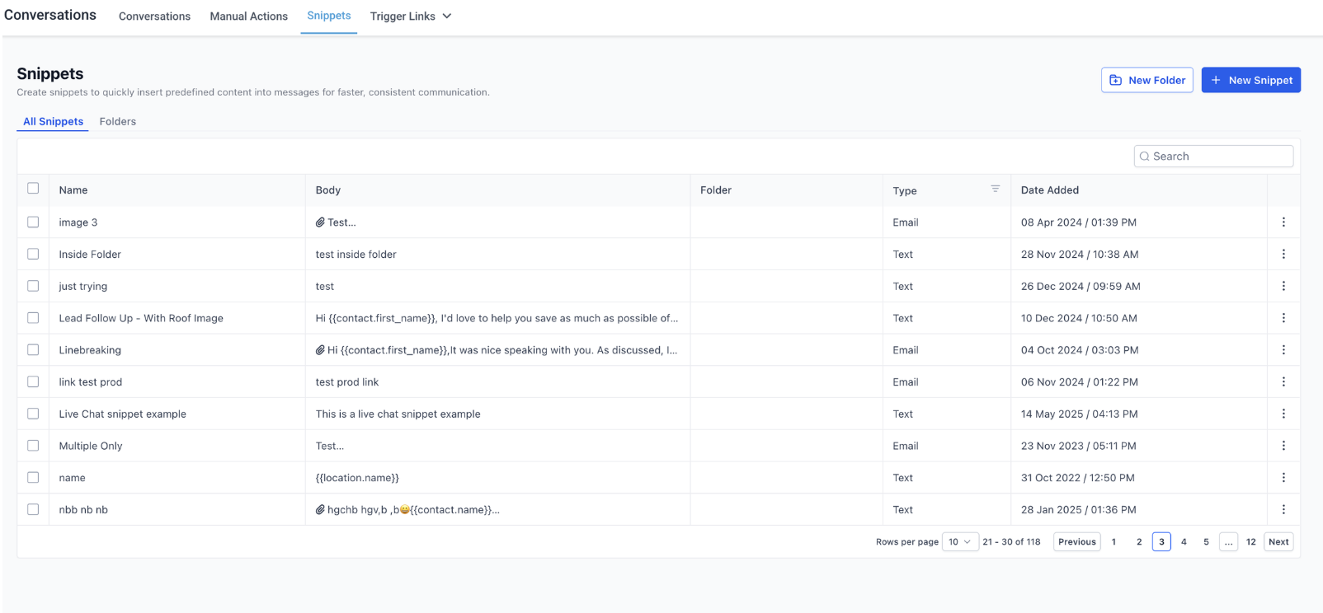The height and width of the screenshot is (613, 1323).
Task: Open kebab menu for just trying snippet
Action: coord(1283,286)
